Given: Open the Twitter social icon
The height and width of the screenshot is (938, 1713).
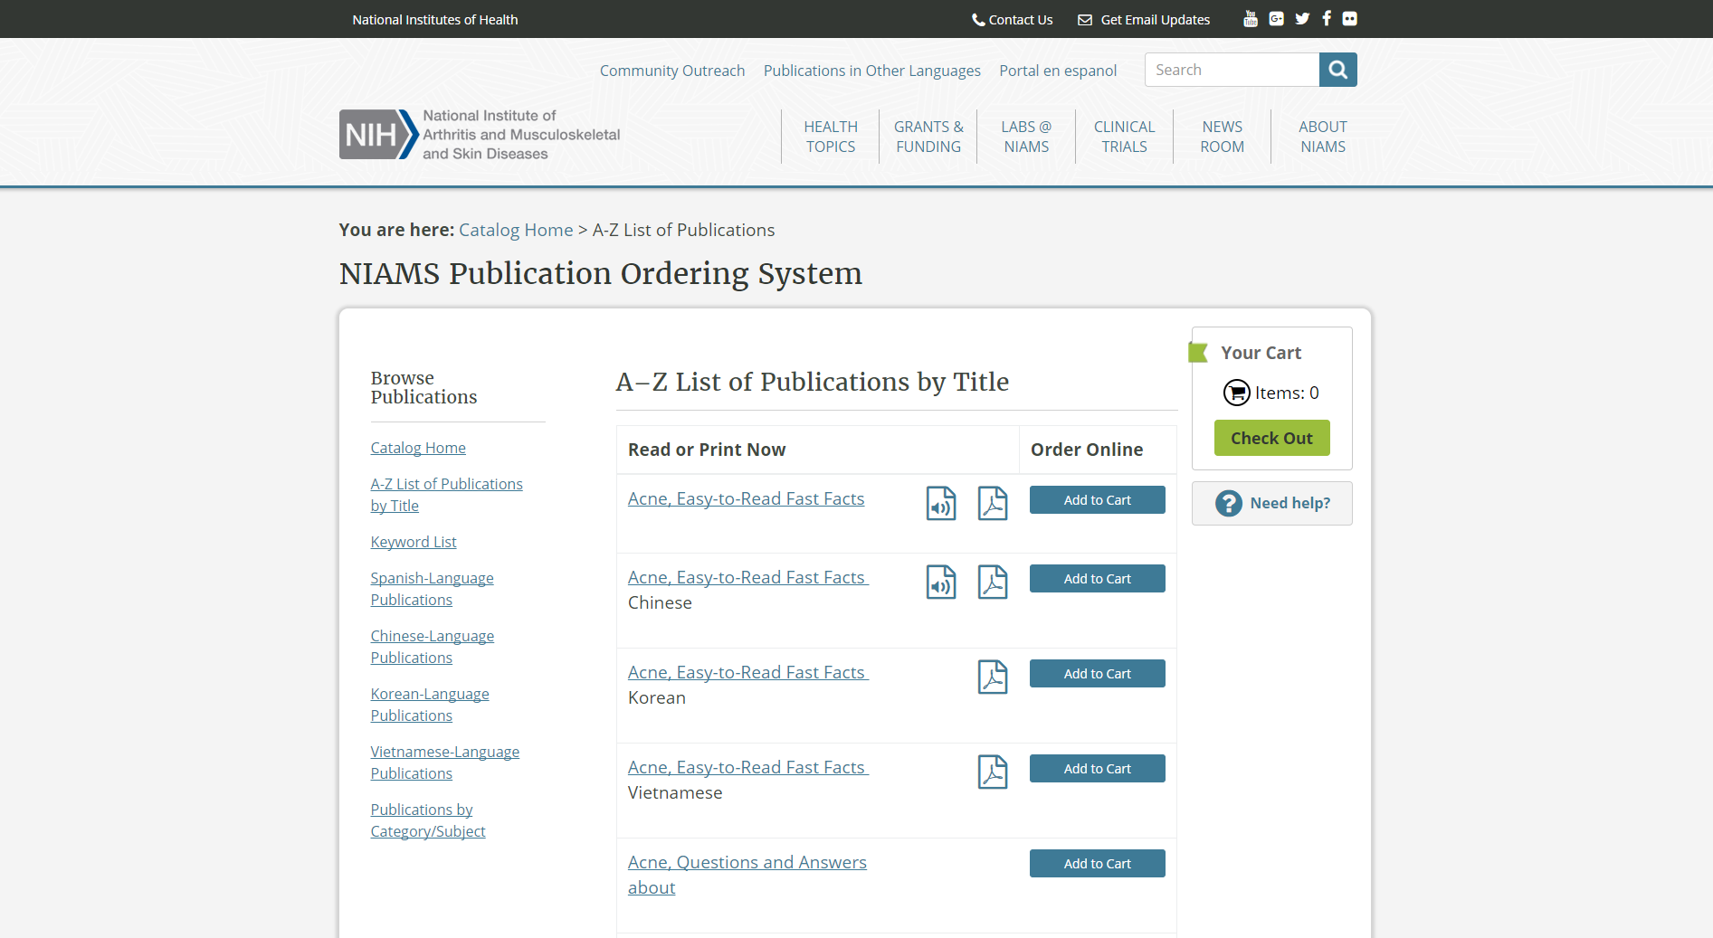Looking at the screenshot, I should [x=1302, y=19].
